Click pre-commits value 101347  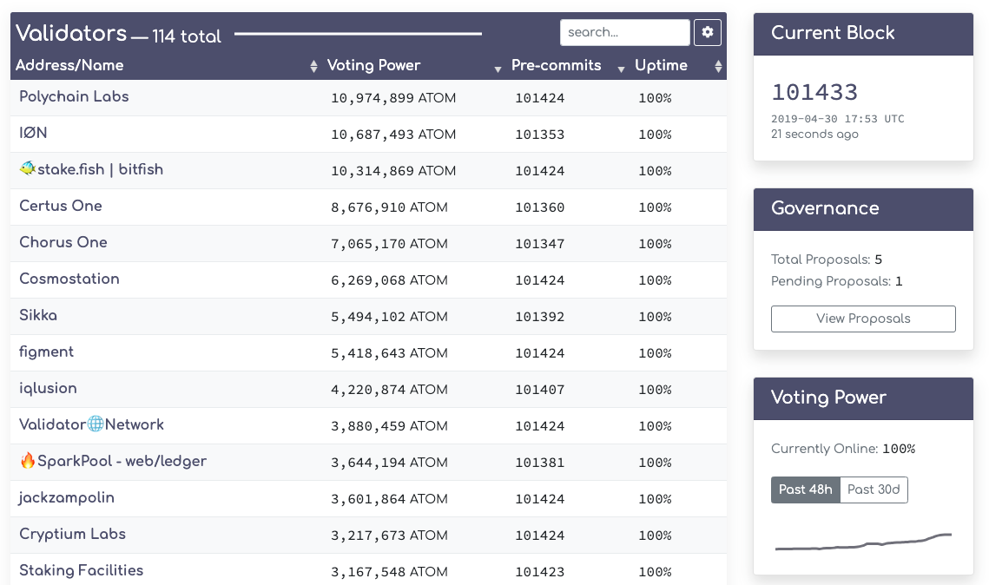[x=539, y=244]
